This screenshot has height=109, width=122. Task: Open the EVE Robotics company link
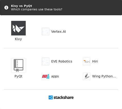[x=62, y=61]
